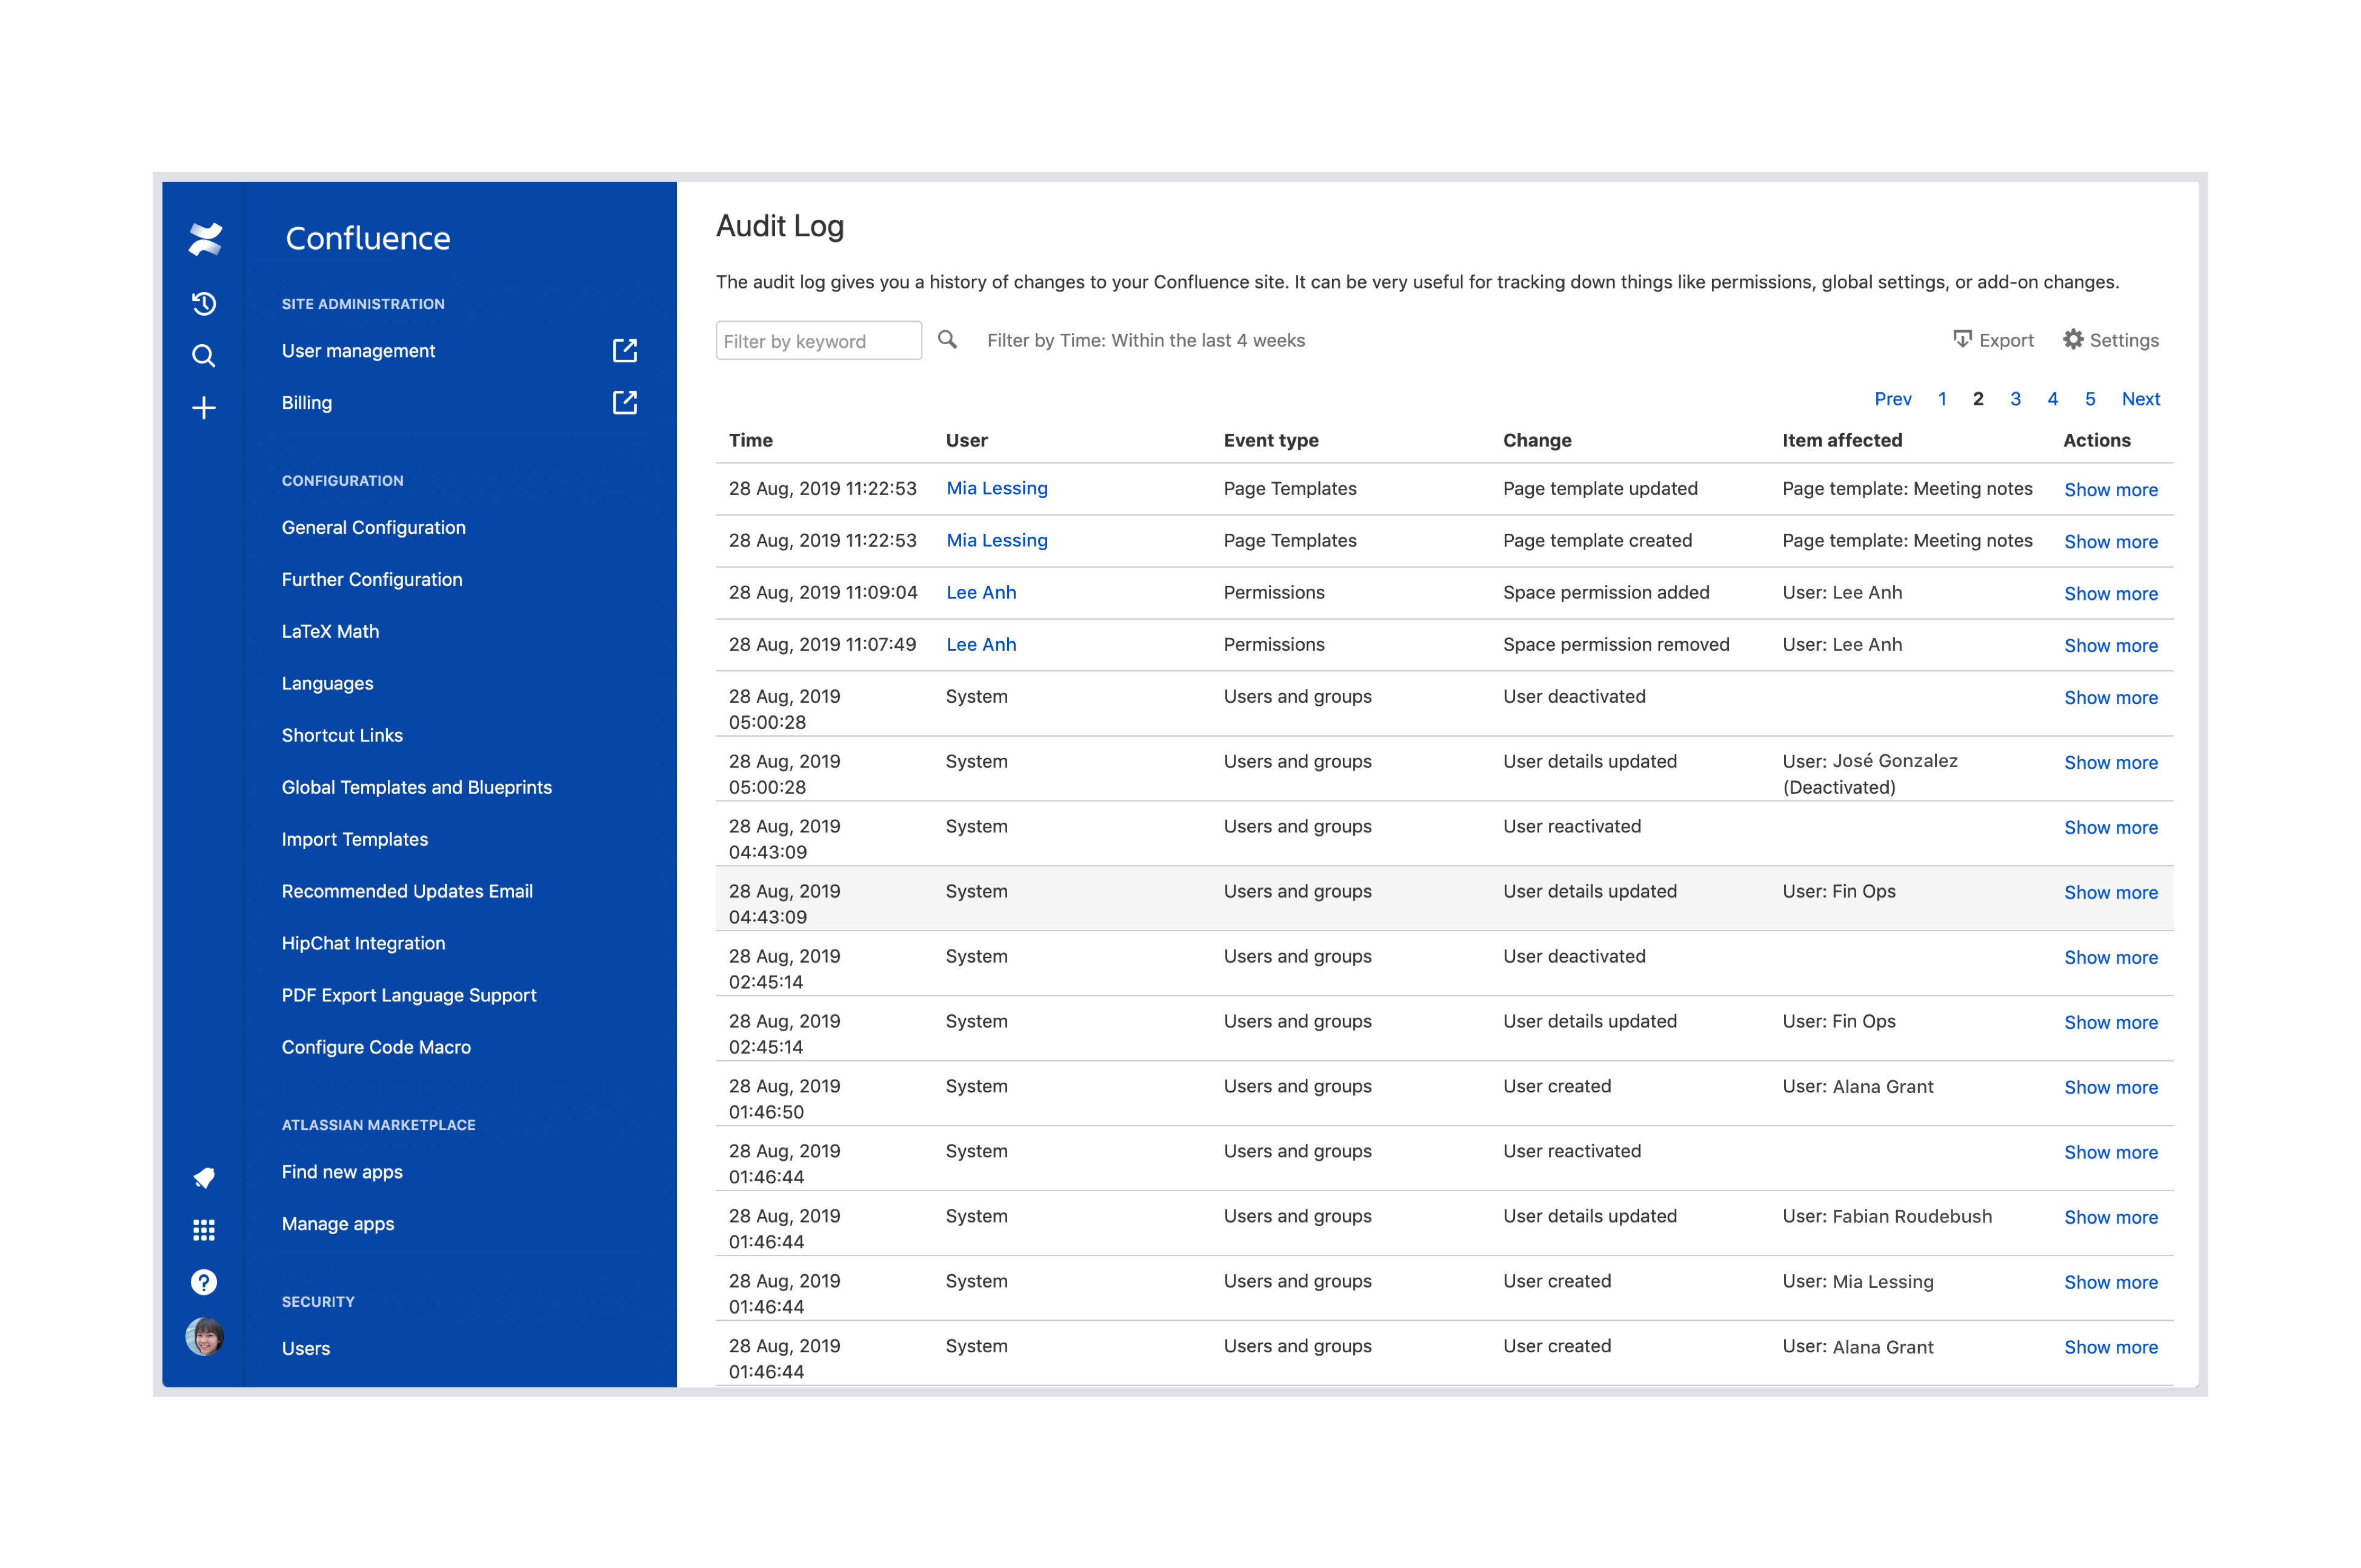2361x1568 pixels.
Task: Show more details for the Page template updated event
Action: pos(2111,489)
